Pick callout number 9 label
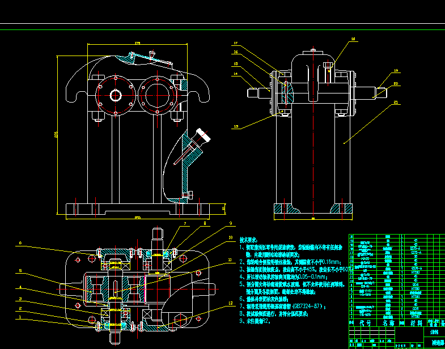445x349 pixels. pyautogui.click(x=231, y=223)
